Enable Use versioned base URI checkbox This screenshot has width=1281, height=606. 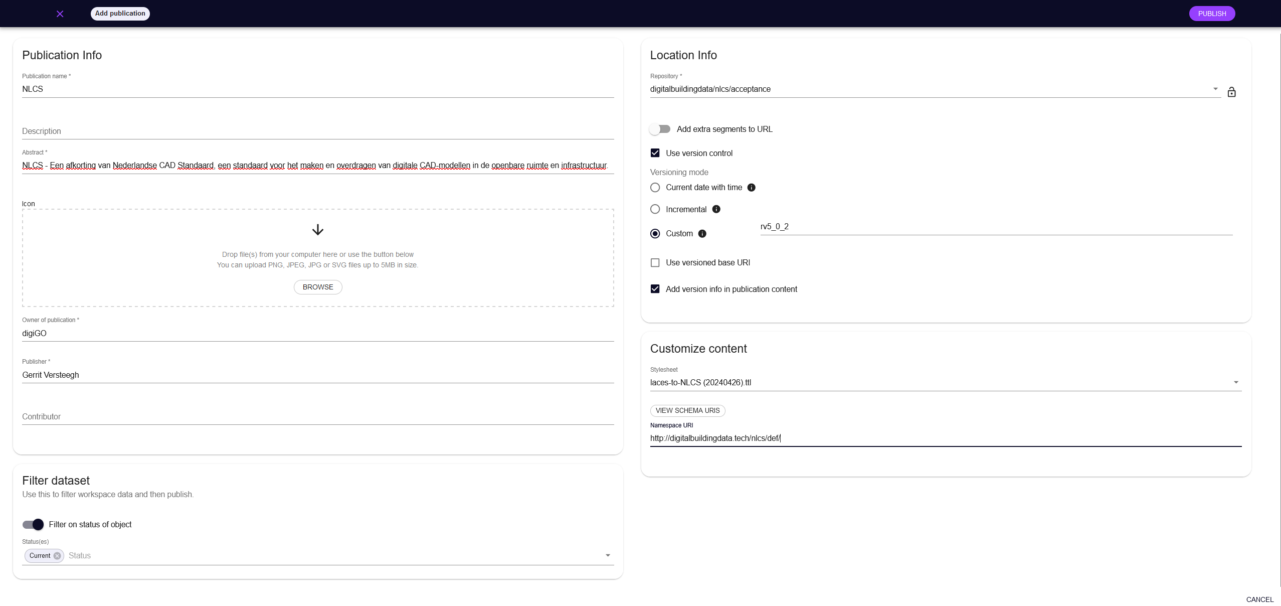[655, 263]
